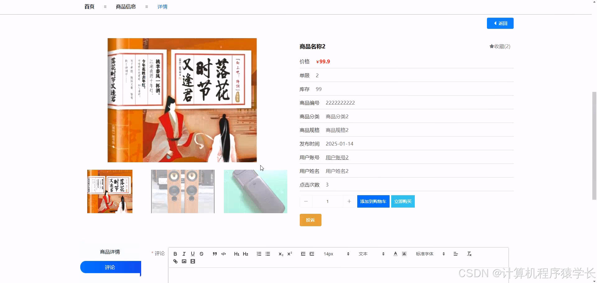Select the speakers thumbnail
The height and width of the screenshot is (283, 597).
click(183, 191)
